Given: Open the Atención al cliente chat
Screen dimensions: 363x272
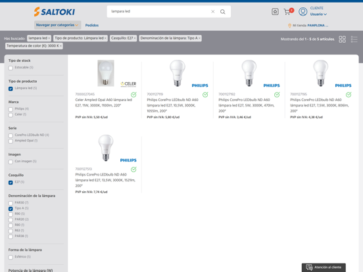Looking at the screenshot, I should coord(324,267).
